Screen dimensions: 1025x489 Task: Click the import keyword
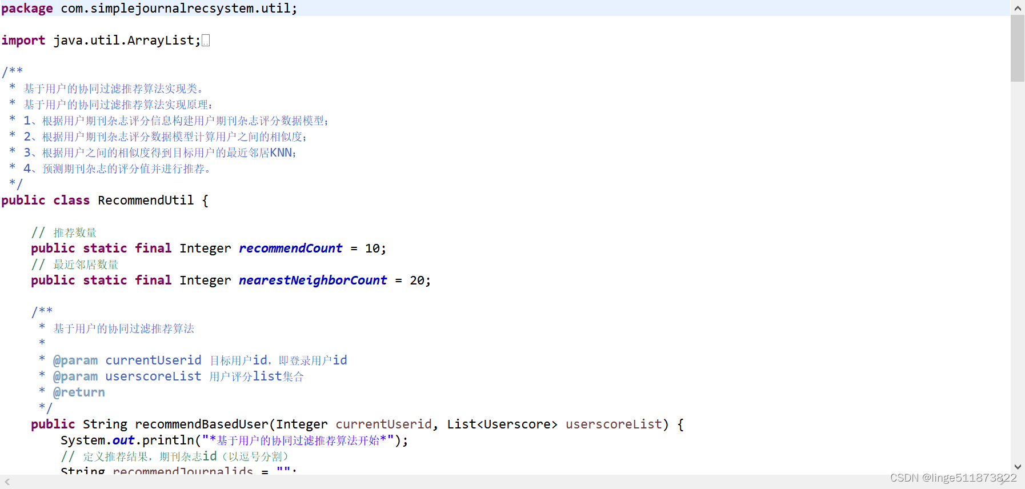click(23, 41)
